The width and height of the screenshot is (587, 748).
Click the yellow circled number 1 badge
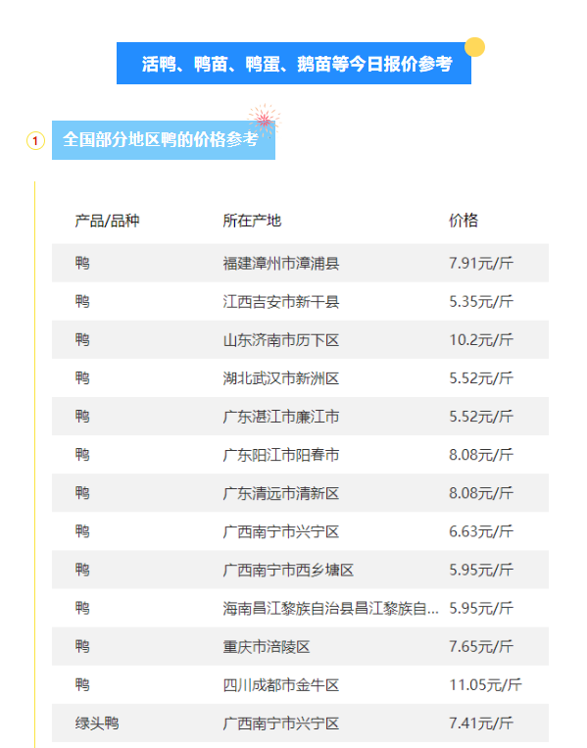click(35, 141)
